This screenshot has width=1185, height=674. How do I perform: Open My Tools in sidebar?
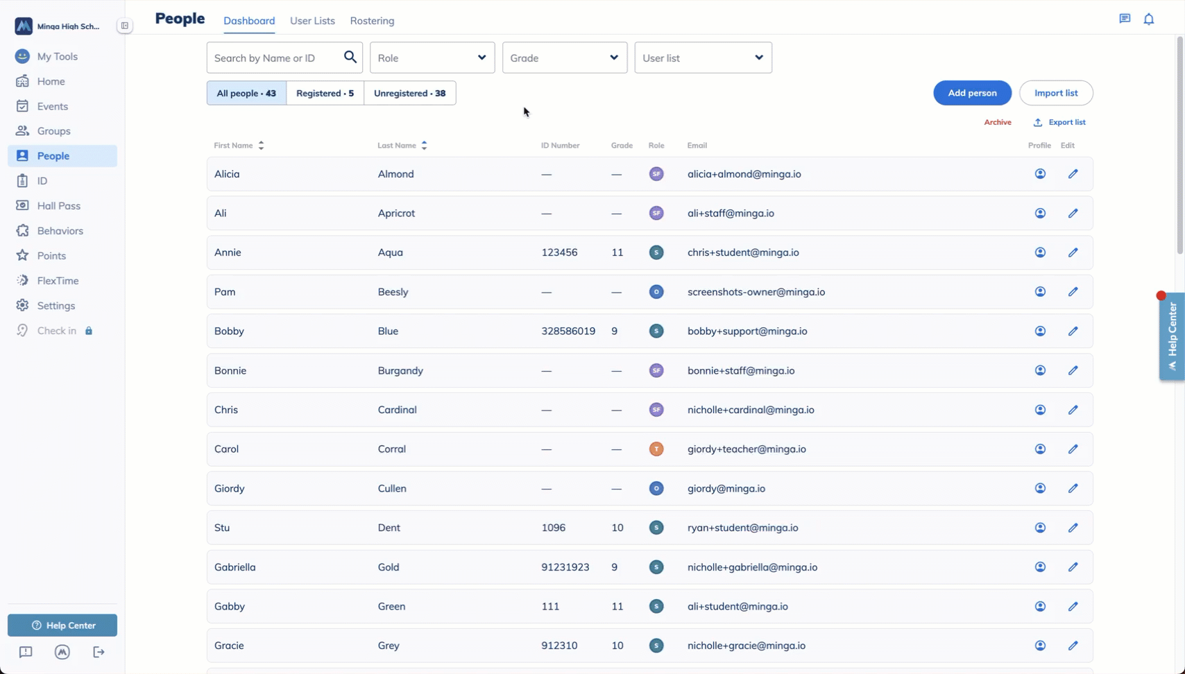62,56
